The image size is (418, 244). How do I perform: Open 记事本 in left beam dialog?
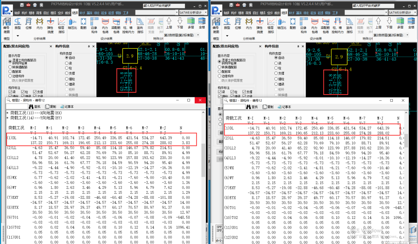pos(67,107)
